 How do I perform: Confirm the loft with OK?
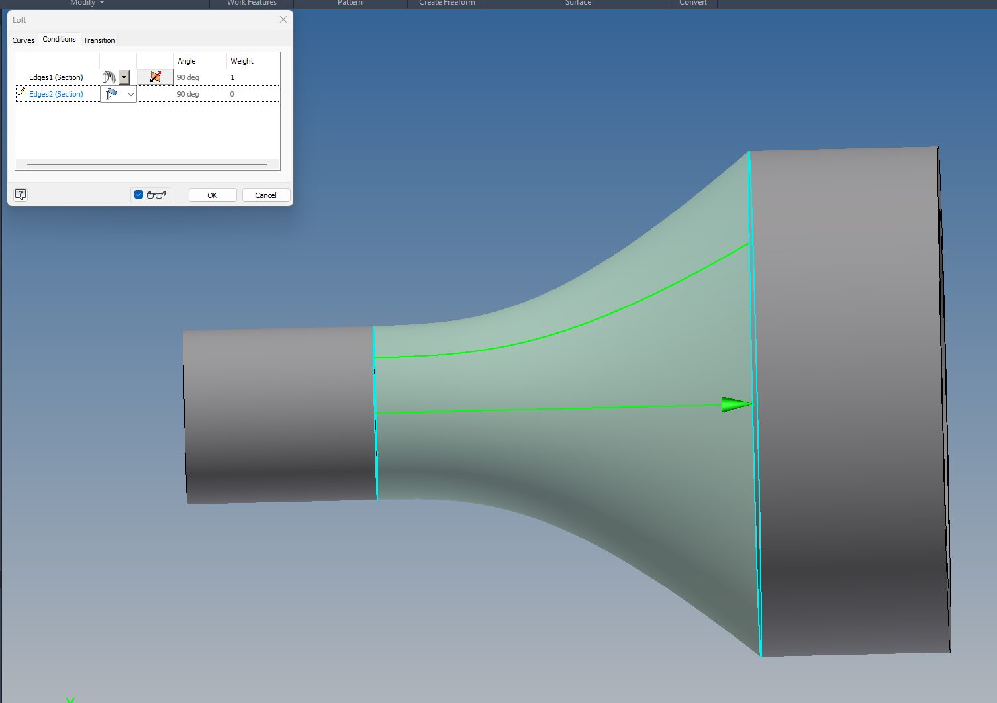[x=212, y=194]
